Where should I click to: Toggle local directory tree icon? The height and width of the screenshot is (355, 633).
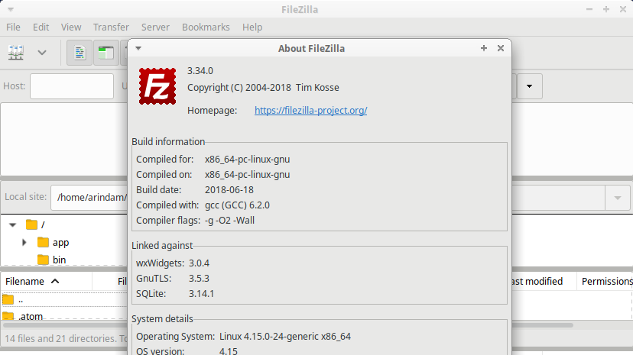click(x=106, y=53)
